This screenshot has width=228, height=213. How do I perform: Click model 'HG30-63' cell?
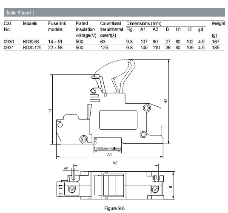[x=31, y=42]
